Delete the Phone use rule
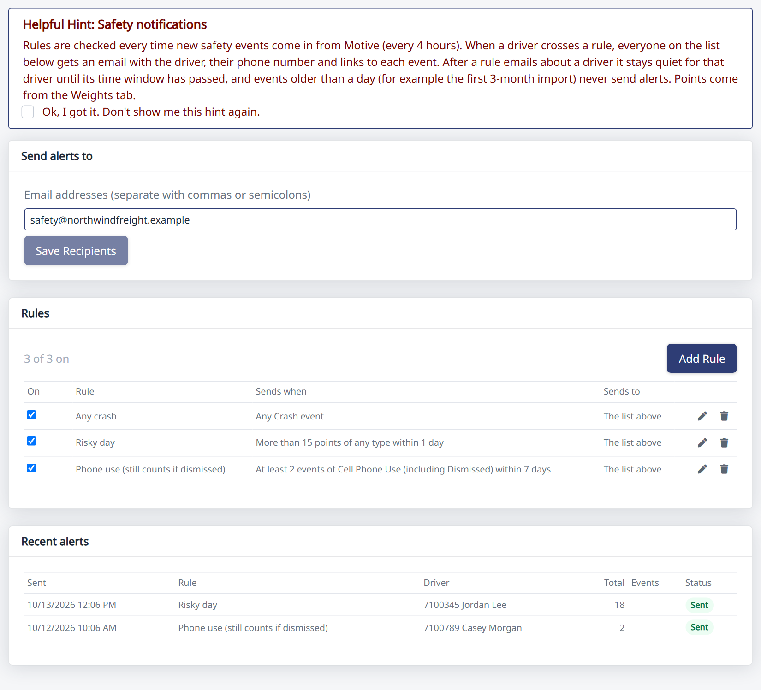The image size is (761, 690). pyautogui.click(x=724, y=469)
